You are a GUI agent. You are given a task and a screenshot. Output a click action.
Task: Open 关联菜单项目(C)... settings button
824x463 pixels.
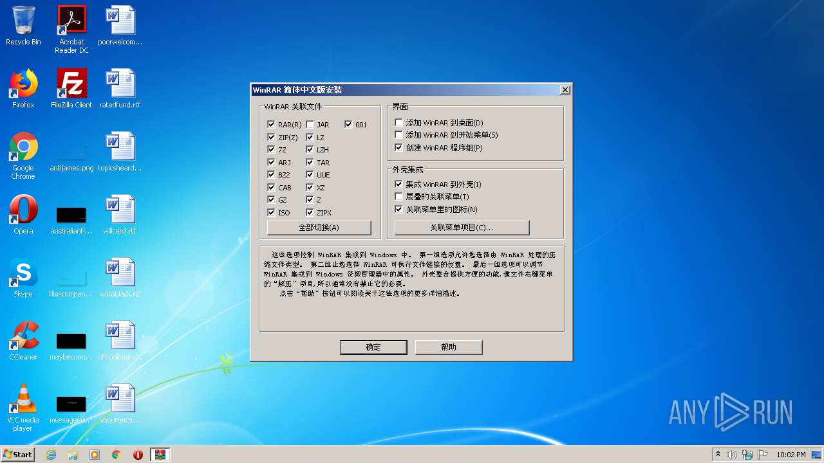(x=462, y=228)
